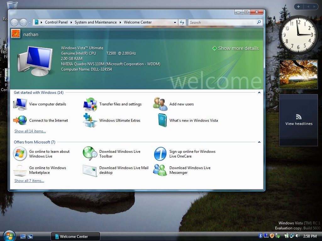Click the Connect to the Internet arrow icon
This screenshot has width=322, height=241.
20,120
